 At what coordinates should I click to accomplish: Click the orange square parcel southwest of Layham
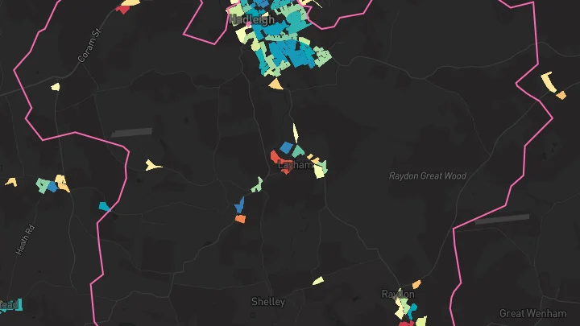click(240, 219)
